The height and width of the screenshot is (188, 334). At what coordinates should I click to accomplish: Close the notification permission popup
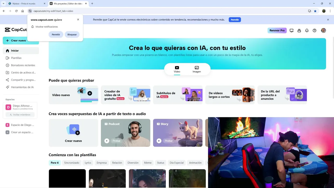click(x=78, y=20)
